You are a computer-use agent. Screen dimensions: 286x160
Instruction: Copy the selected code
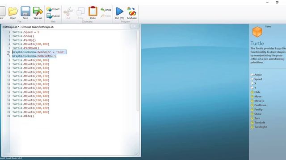[80, 13]
